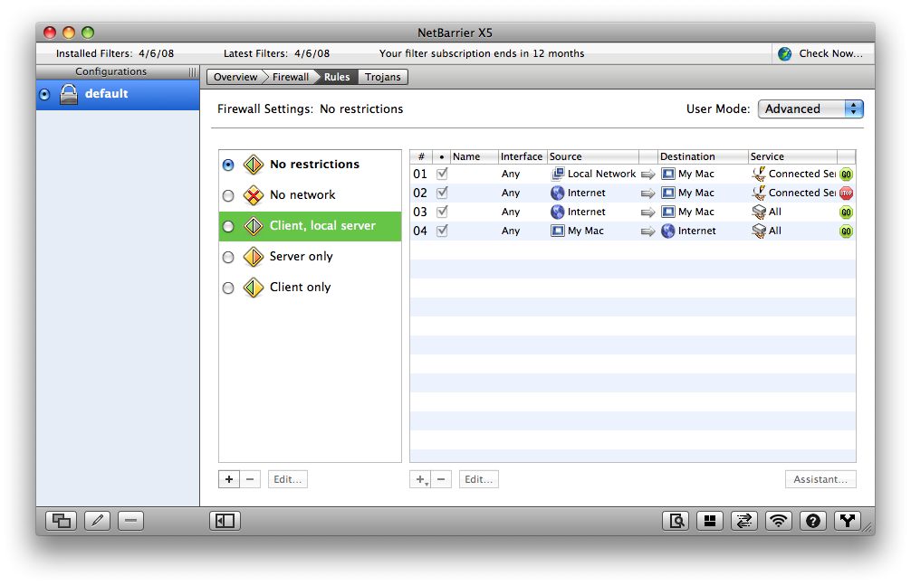911x585 pixels.
Task: Click the red STOP icon on rule 02
Action: point(846,193)
